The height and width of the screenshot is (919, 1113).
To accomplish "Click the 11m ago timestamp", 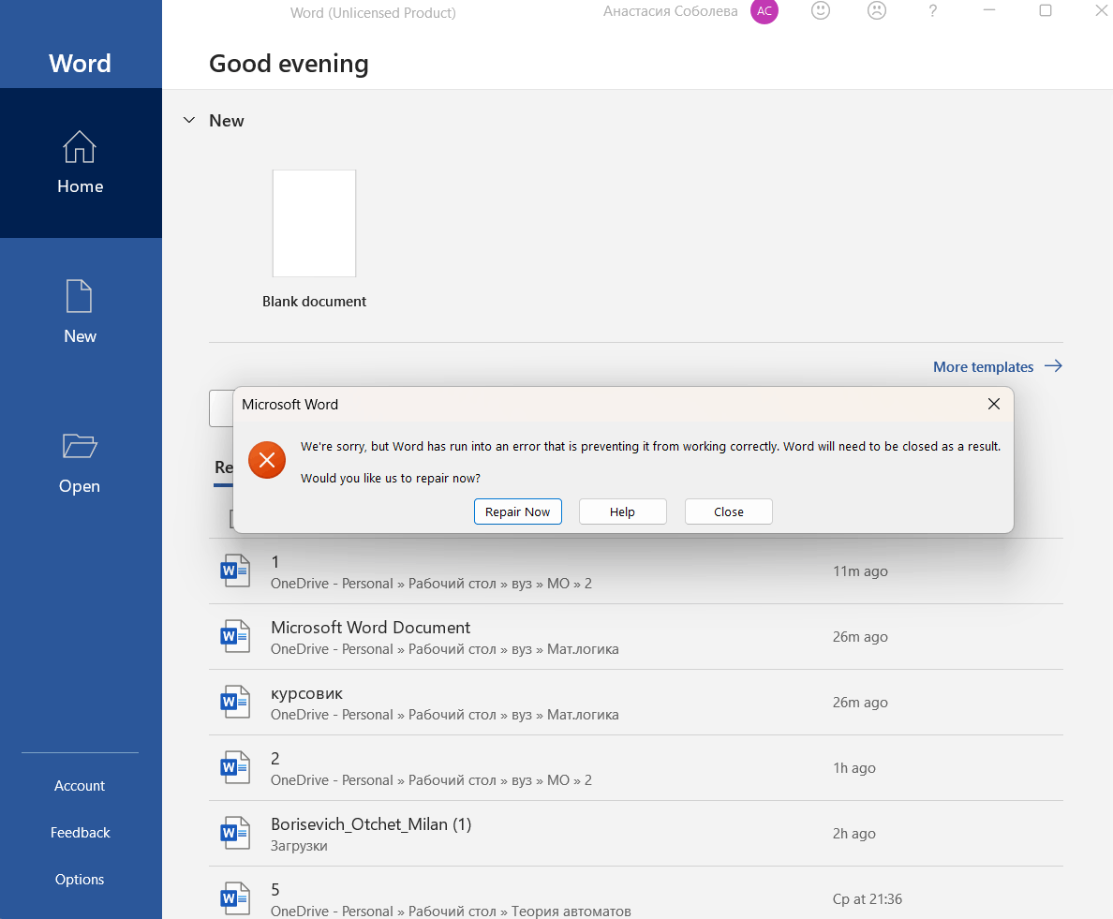I will [860, 571].
